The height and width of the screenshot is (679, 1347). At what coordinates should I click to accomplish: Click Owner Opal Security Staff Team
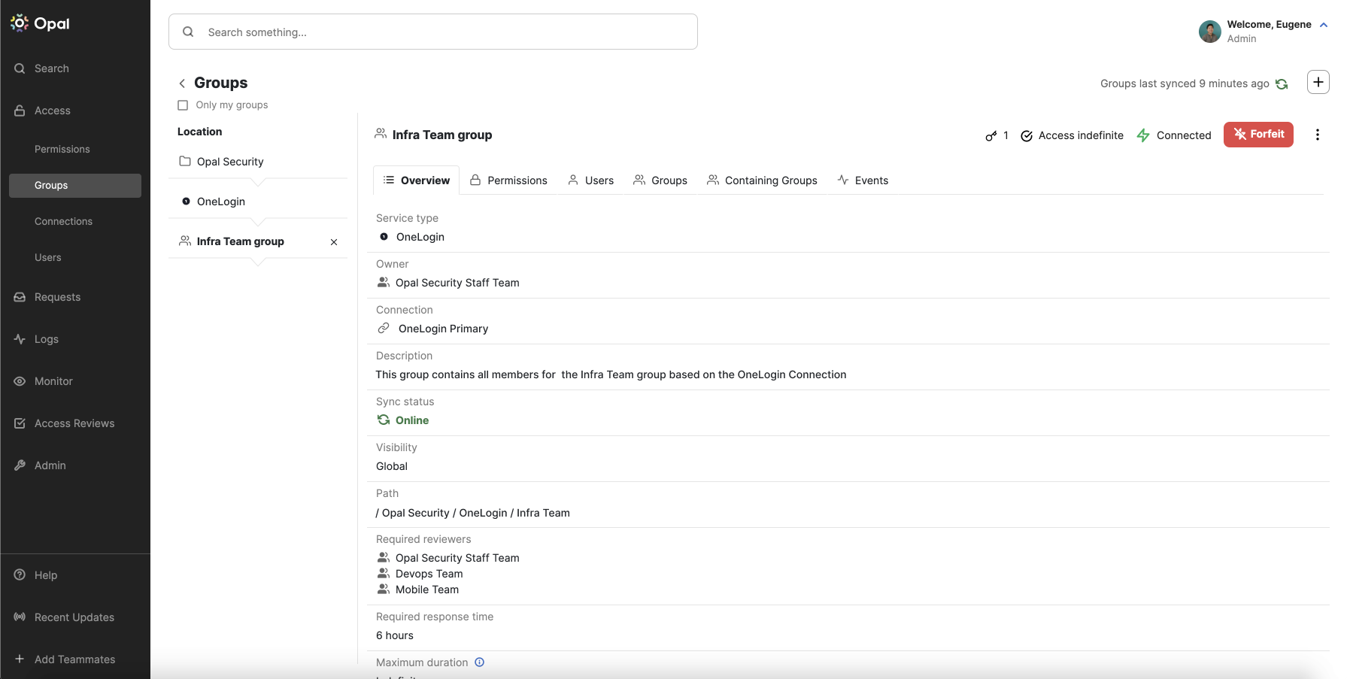click(457, 283)
